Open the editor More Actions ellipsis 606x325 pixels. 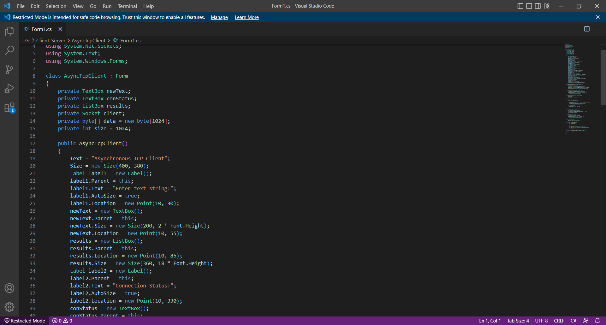[x=597, y=29]
